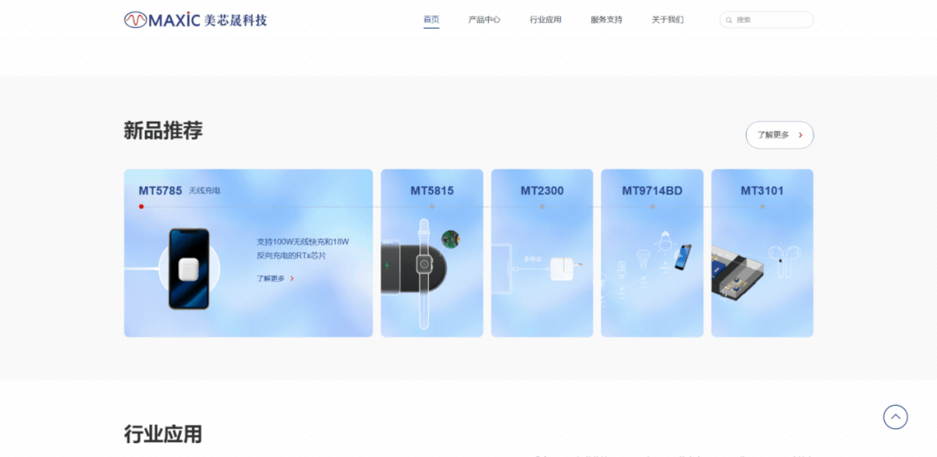Click the power adapter image on MT2300
Image resolution: width=937 pixels, height=457 pixels.
[x=561, y=267]
